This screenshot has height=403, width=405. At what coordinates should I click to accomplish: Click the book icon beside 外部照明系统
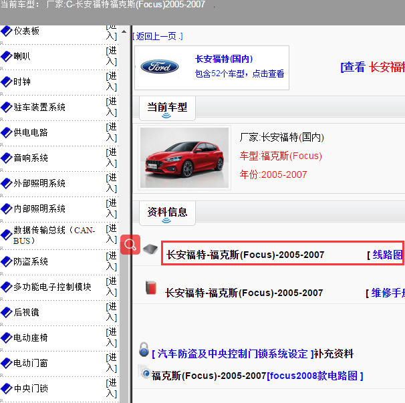coord(6,183)
